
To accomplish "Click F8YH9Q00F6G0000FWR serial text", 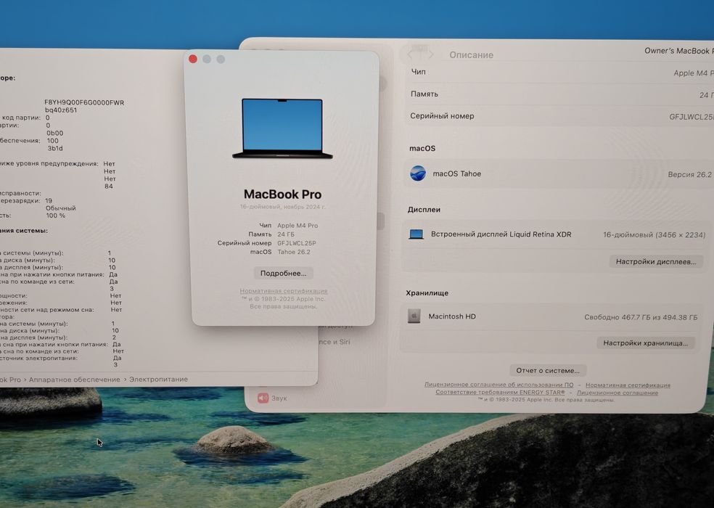I will point(84,102).
